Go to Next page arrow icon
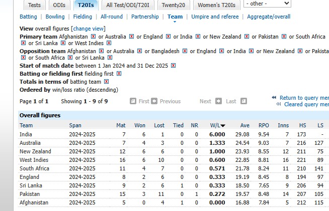The width and height of the screenshot is (329, 211). pos(218,101)
